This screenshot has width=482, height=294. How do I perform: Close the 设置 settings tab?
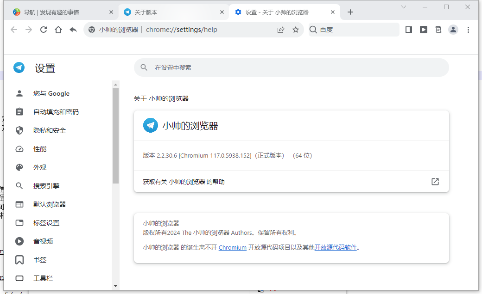coord(333,12)
